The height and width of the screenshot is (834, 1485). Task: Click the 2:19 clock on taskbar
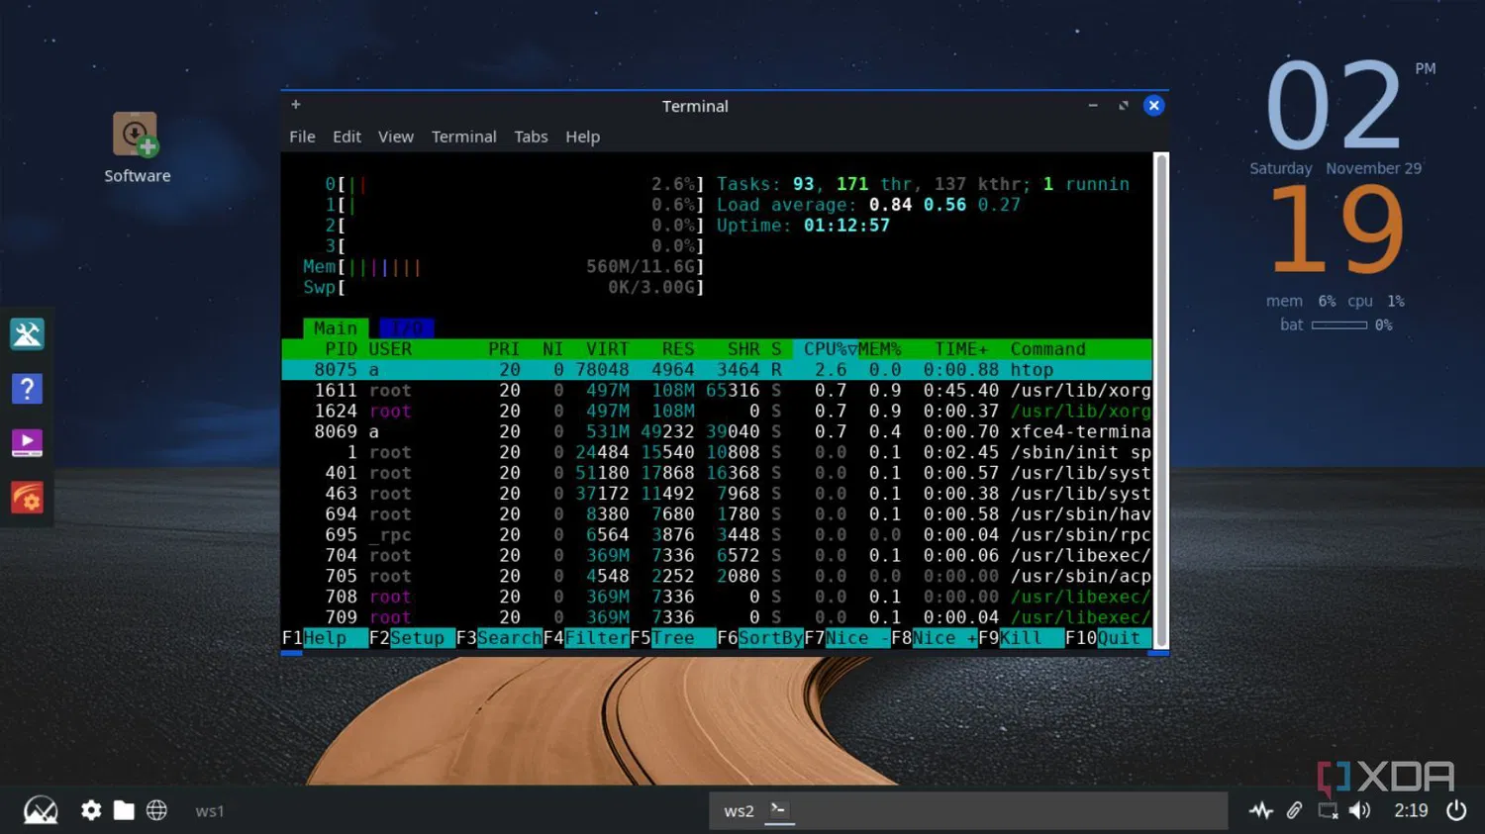click(1411, 811)
